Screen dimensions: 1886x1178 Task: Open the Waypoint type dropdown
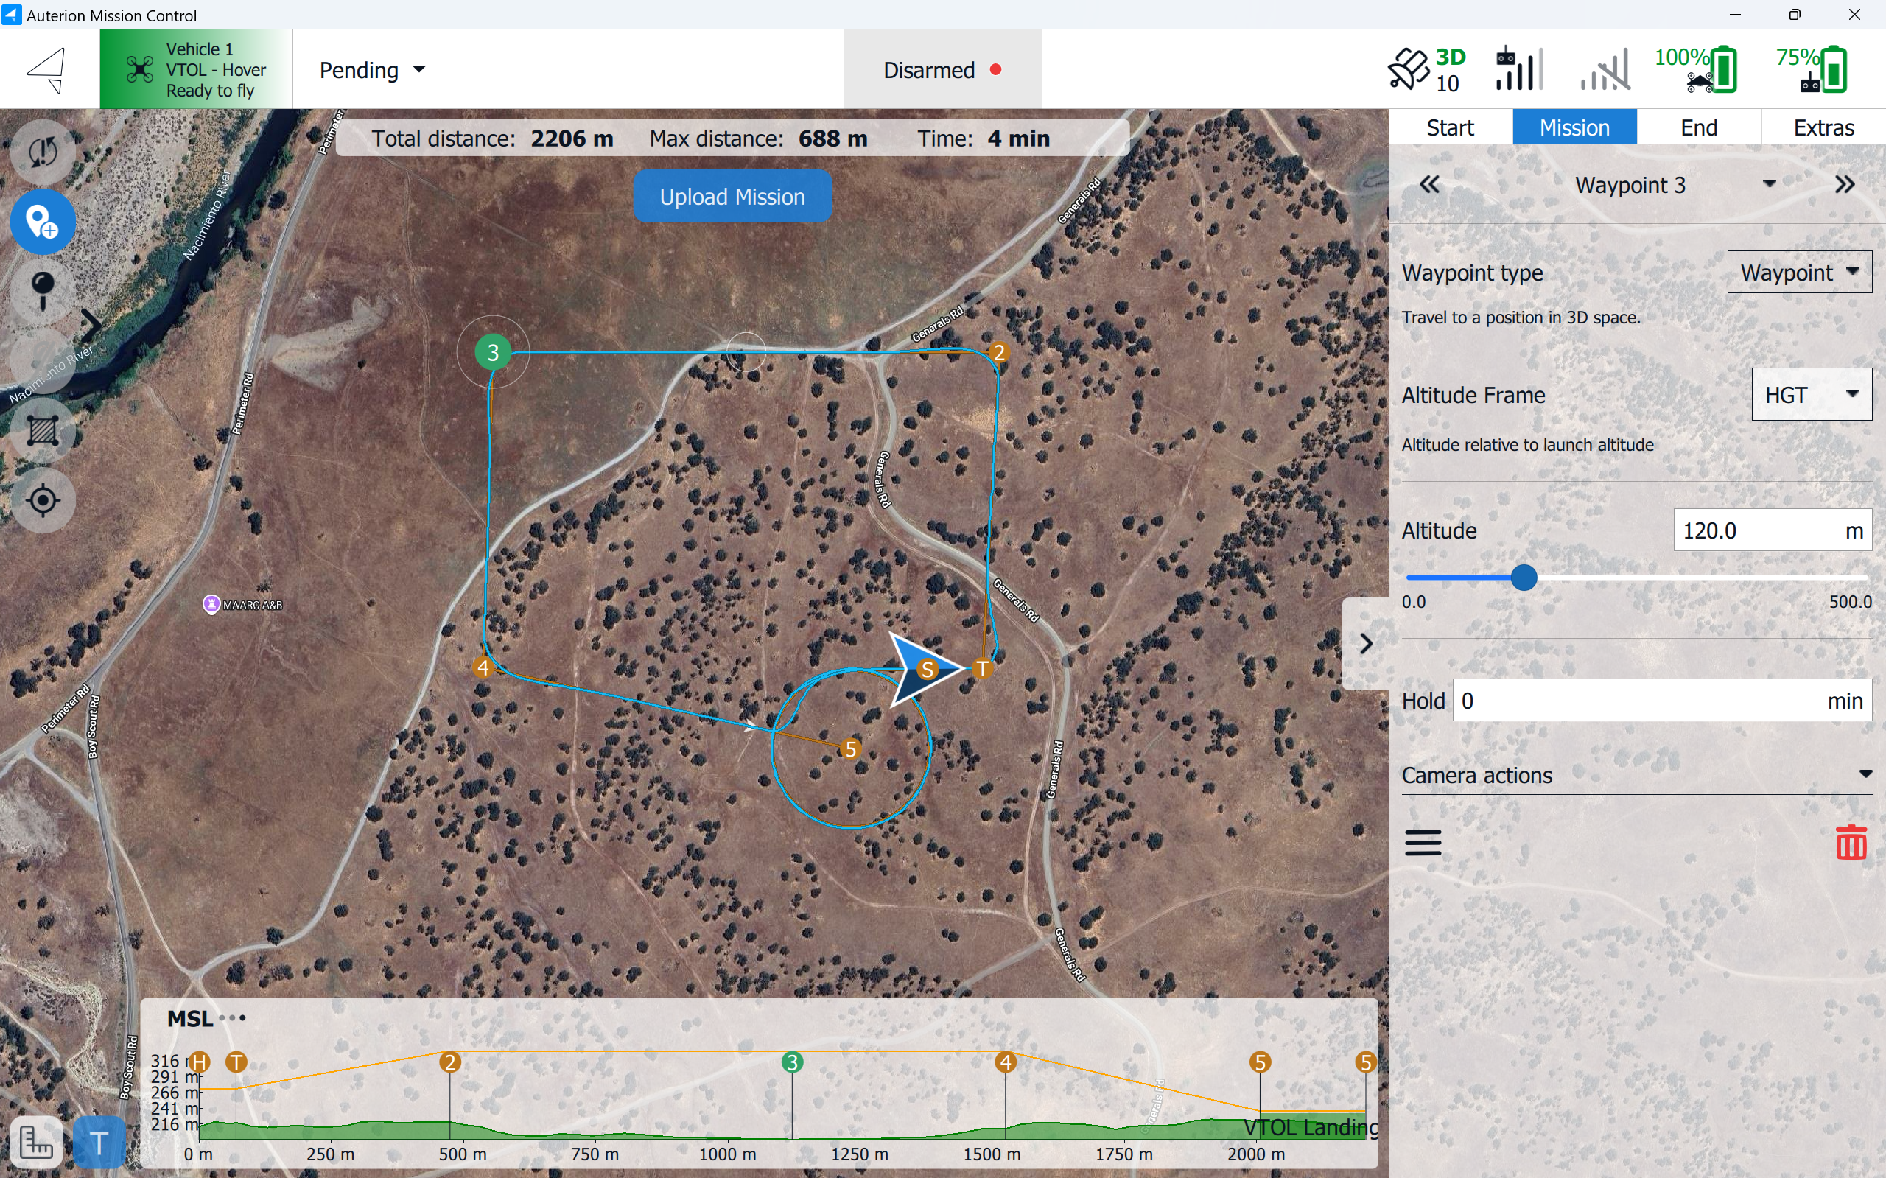point(1799,272)
